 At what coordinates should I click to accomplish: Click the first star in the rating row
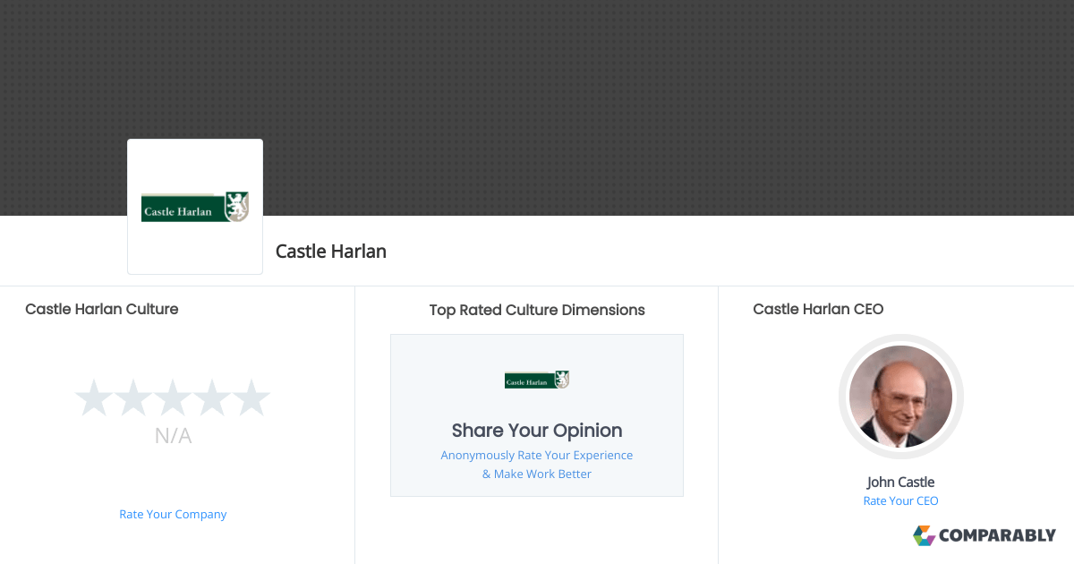94,397
